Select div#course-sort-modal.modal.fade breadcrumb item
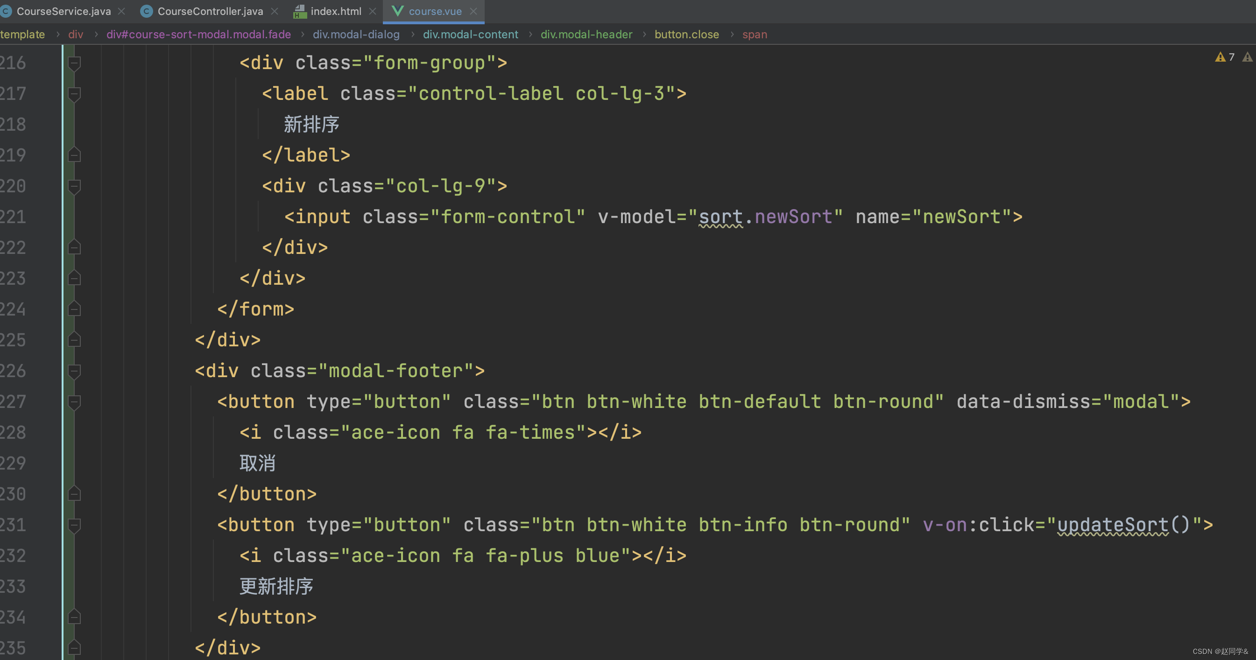This screenshot has height=660, width=1256. [x=198, y=35]
